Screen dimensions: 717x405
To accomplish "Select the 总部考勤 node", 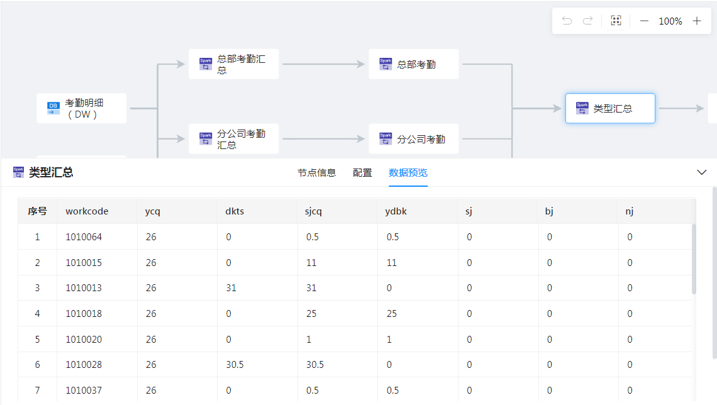I will [413, 64].
